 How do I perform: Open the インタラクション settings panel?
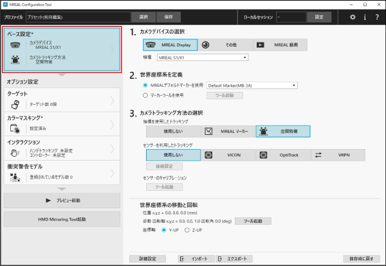tap(62, 148)
